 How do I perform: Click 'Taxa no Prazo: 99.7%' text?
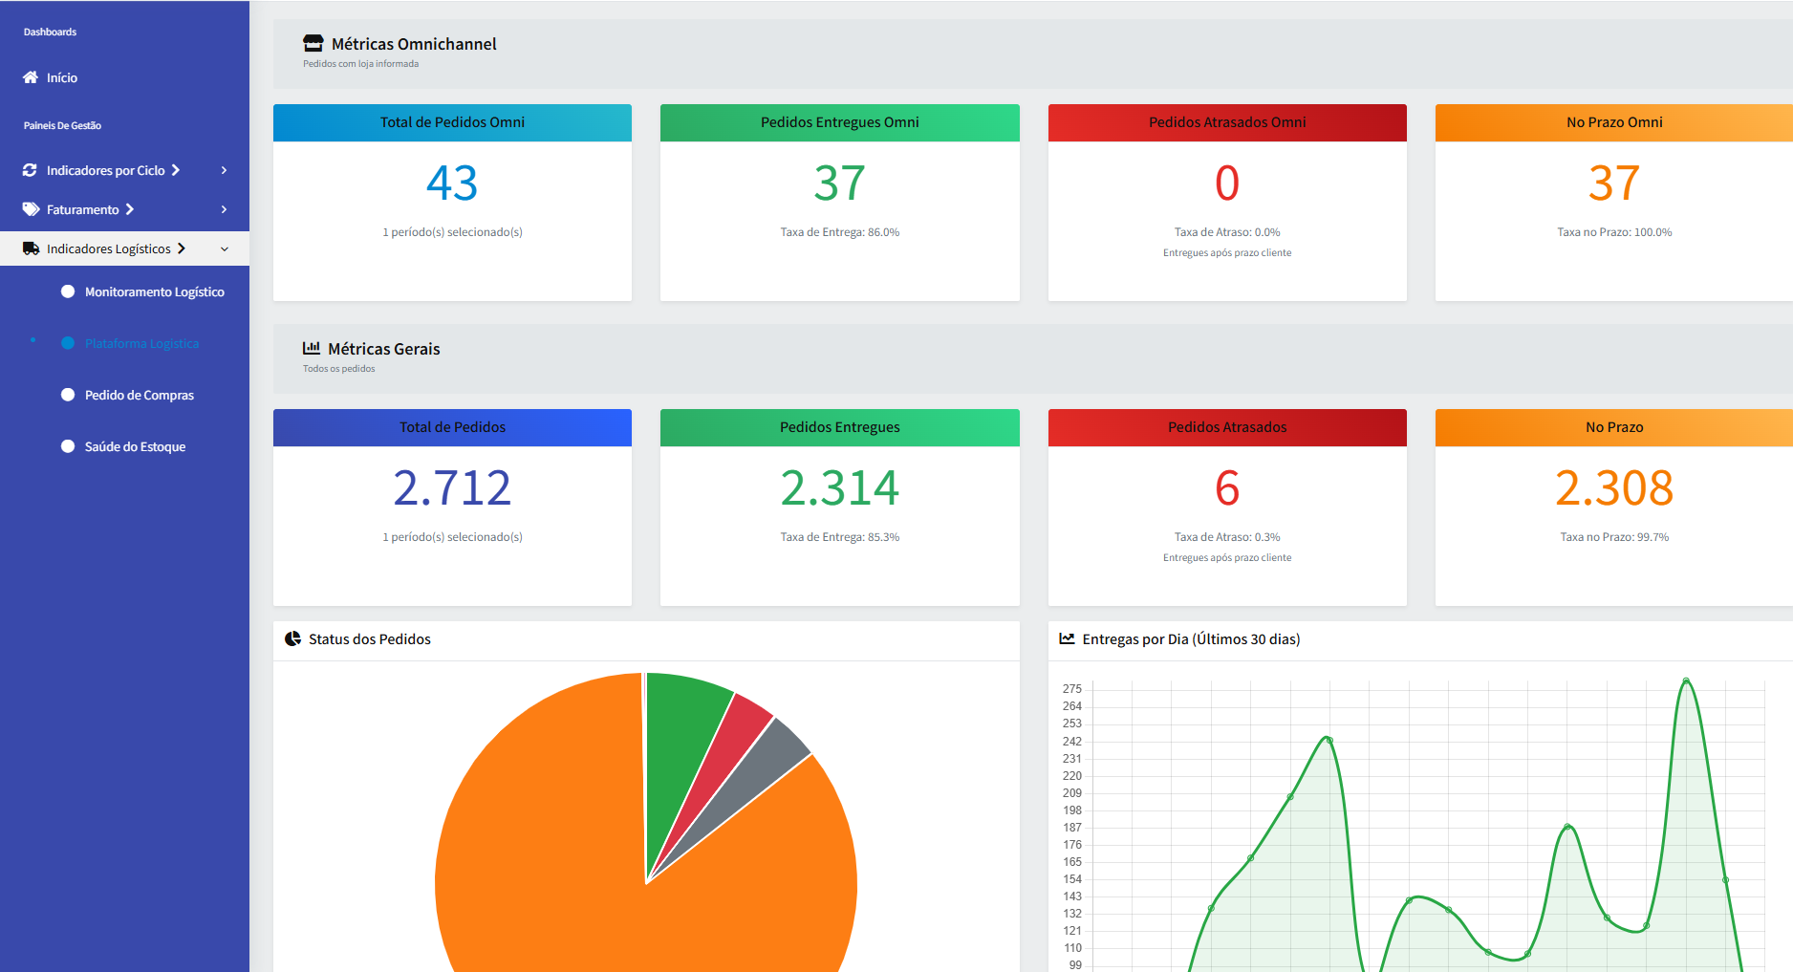(1614, 537)
